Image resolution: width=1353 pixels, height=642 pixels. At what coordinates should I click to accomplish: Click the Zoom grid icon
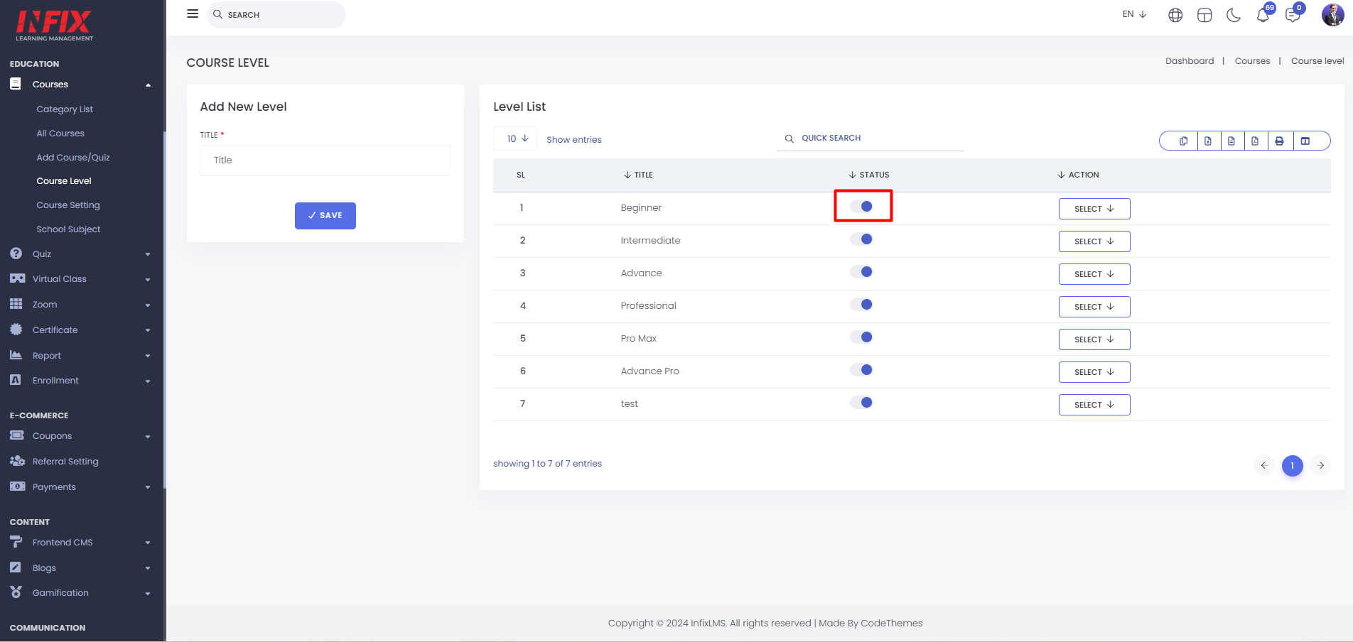point(16,304)
